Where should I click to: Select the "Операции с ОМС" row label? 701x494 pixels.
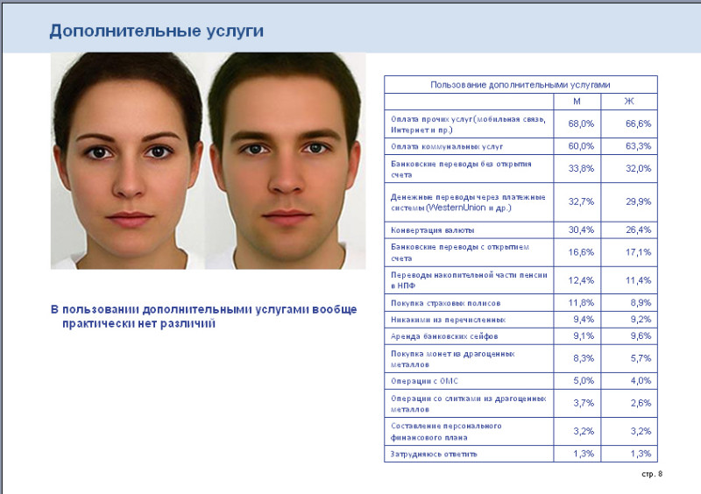[x=424, y=381]
